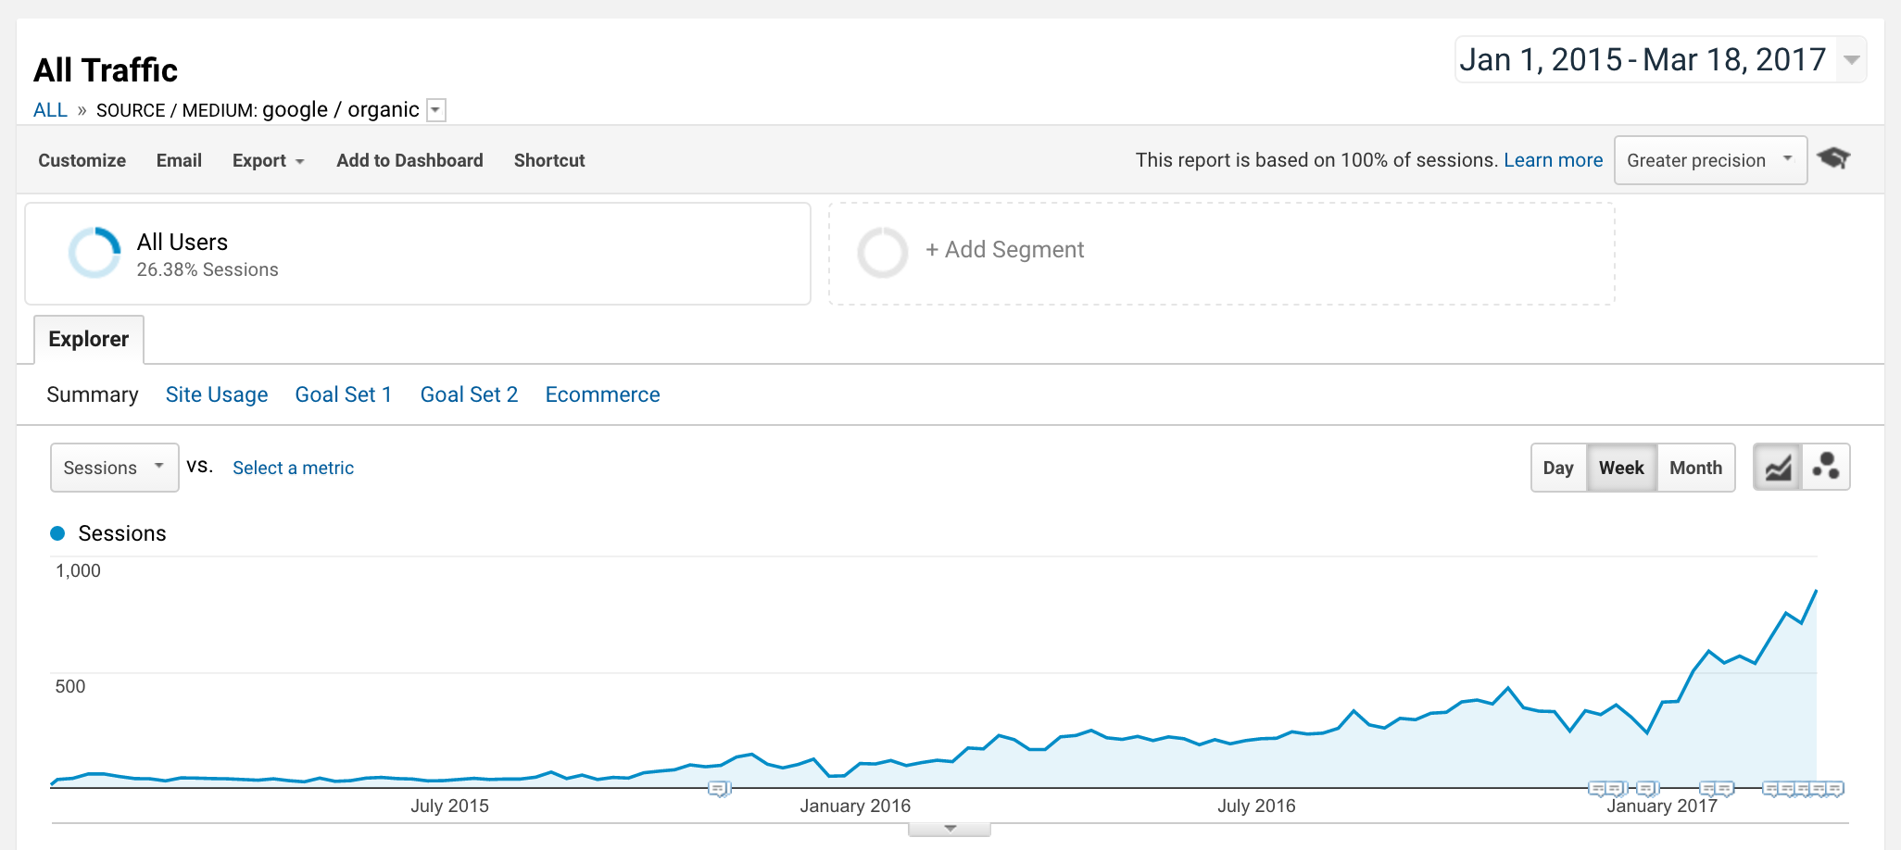Open the google / organic source dropdown arrow
Screen dimensions: 1901x850
[x=436, y=110]
